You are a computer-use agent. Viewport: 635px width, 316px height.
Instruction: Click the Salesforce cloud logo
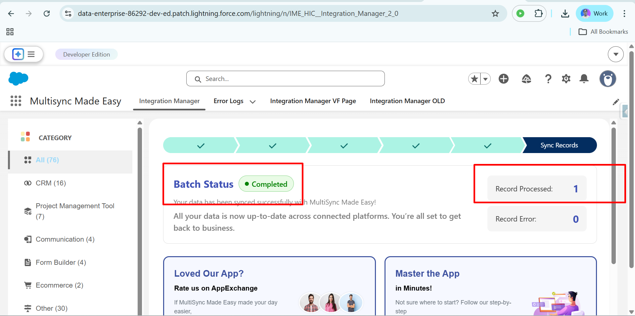click(x=18, y=79)
